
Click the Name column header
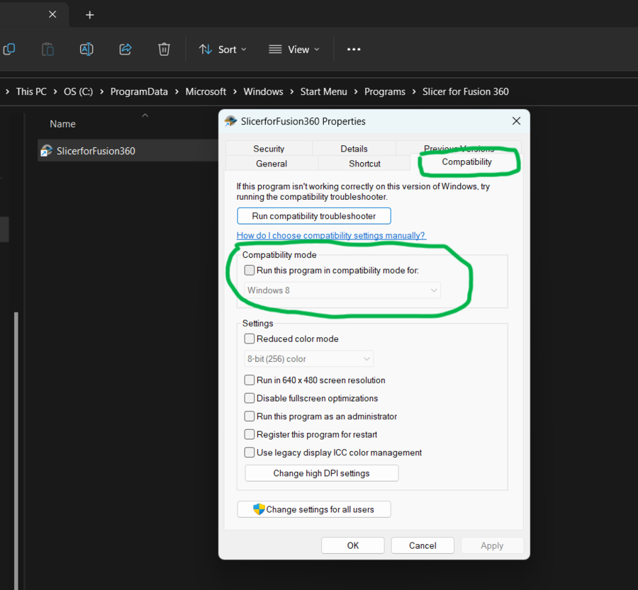coord(62,124)
